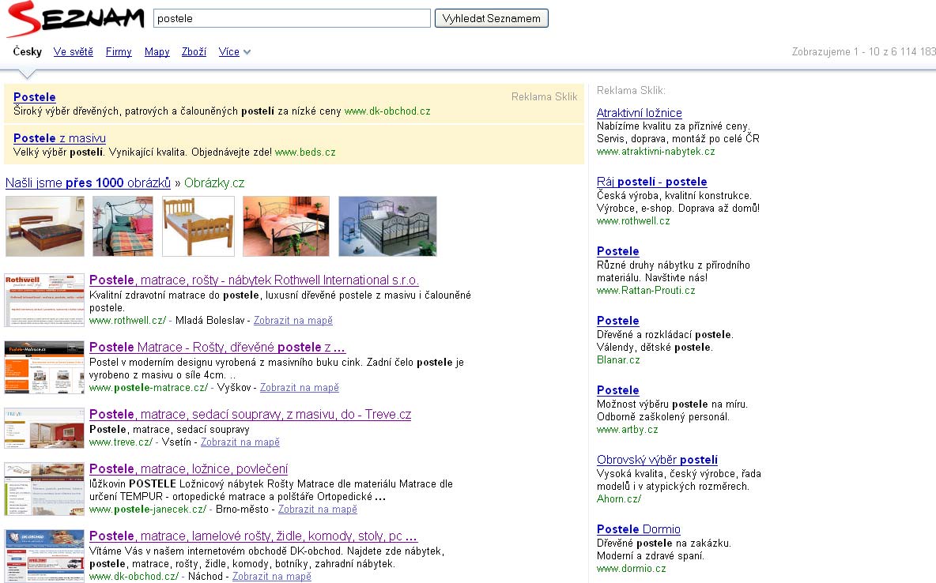
Task: Switch to the Zboží tab
Action: (194, 52)
